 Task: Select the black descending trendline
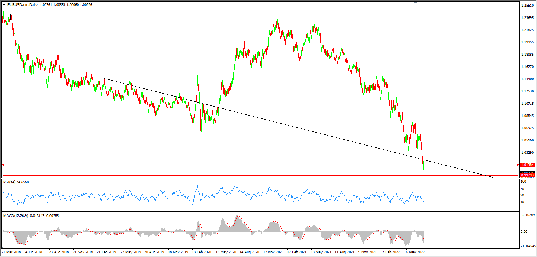(x=298, y=127)
